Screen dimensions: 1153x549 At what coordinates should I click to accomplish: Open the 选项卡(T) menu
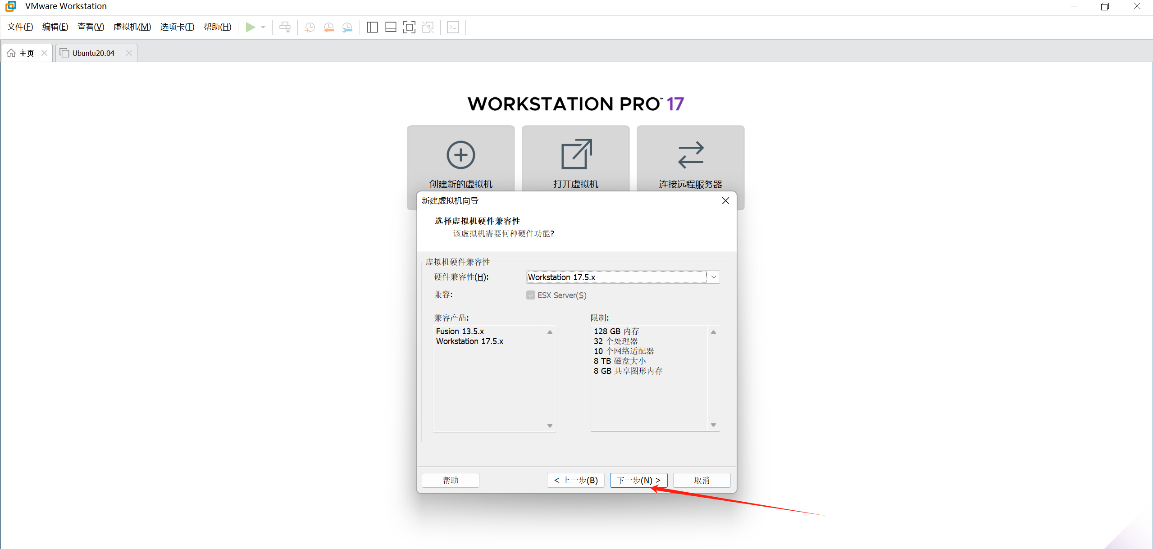[177, 27]
